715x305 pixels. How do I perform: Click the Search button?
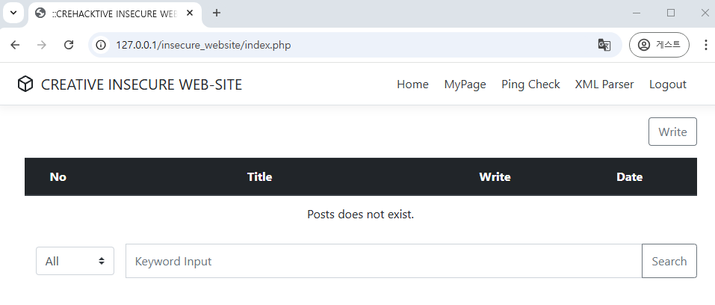point(669,261)
